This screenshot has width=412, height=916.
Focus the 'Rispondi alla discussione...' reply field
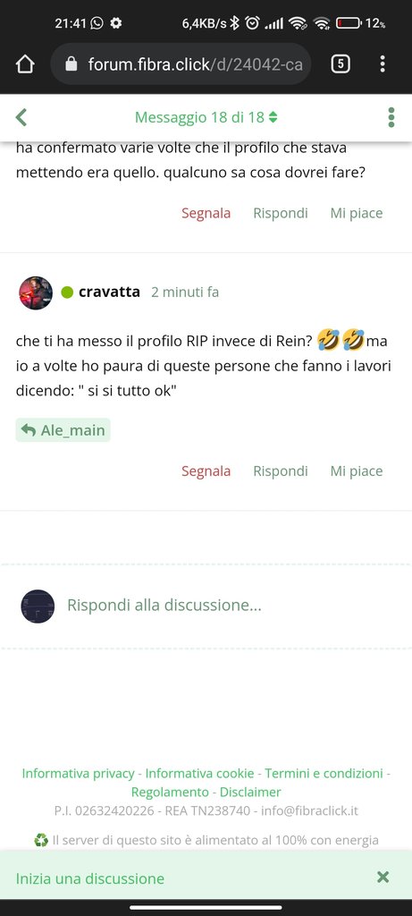coord(206,606)
